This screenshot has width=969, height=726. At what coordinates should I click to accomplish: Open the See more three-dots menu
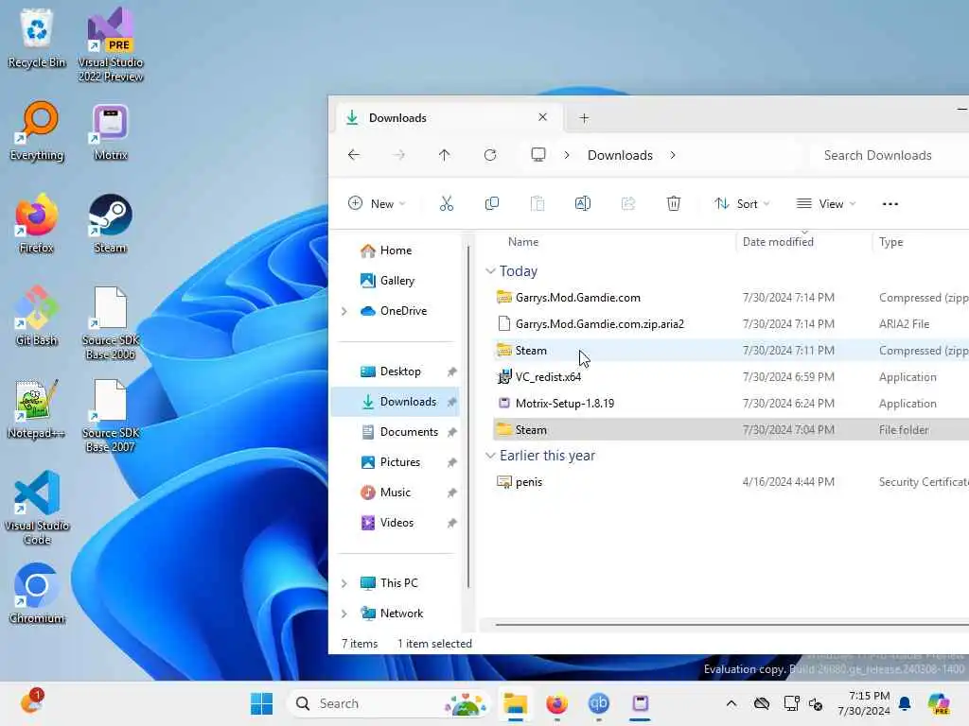(890, 204)
